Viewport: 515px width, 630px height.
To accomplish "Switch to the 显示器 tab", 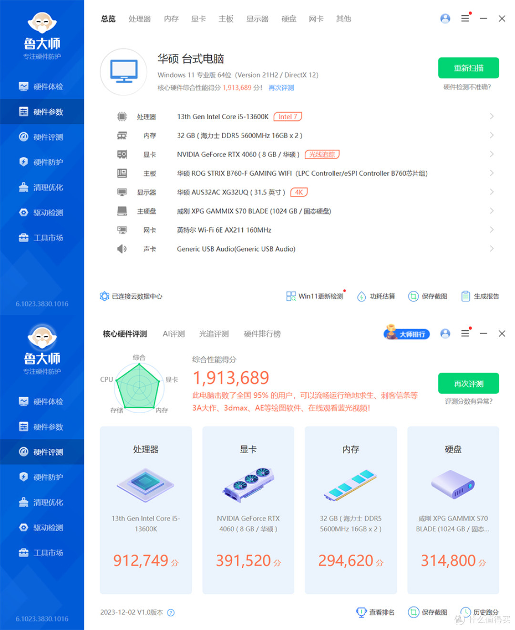I will click(x=257, y=19).
